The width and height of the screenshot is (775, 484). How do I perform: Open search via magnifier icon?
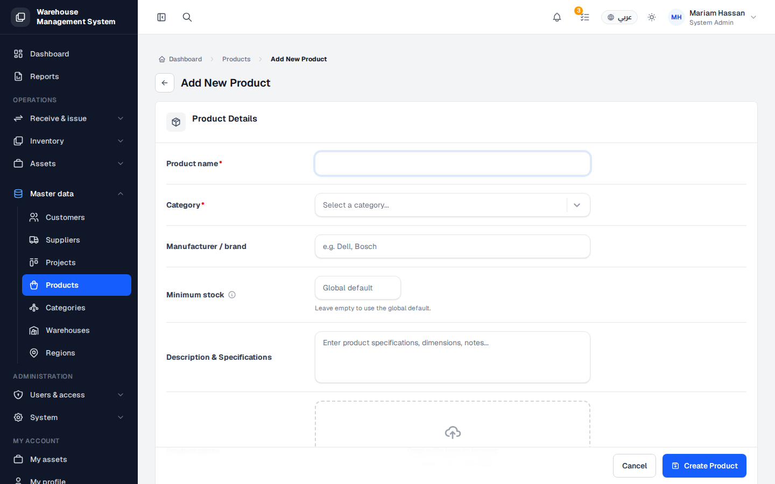coord(187,17)
